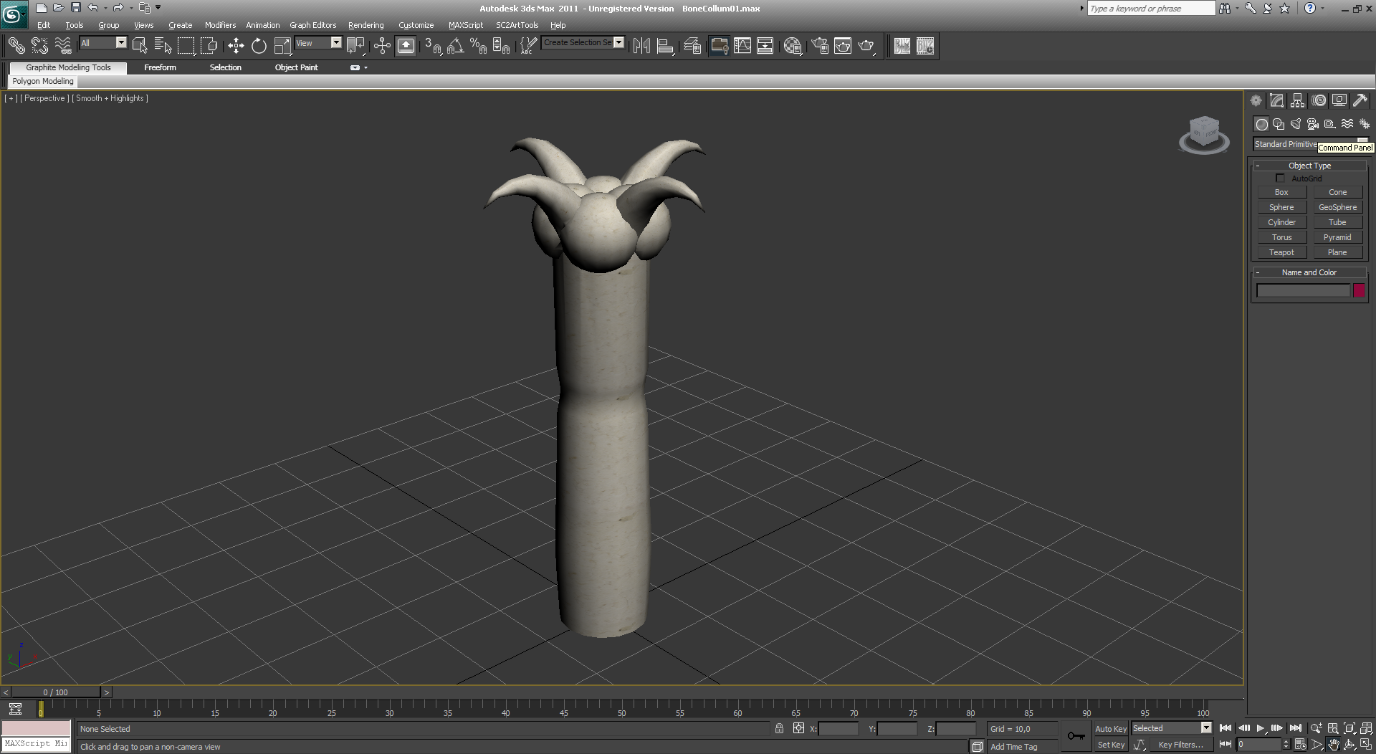Open Curve Editor from the toolbar
The image size is (1376, 754).
pos(742,46)
